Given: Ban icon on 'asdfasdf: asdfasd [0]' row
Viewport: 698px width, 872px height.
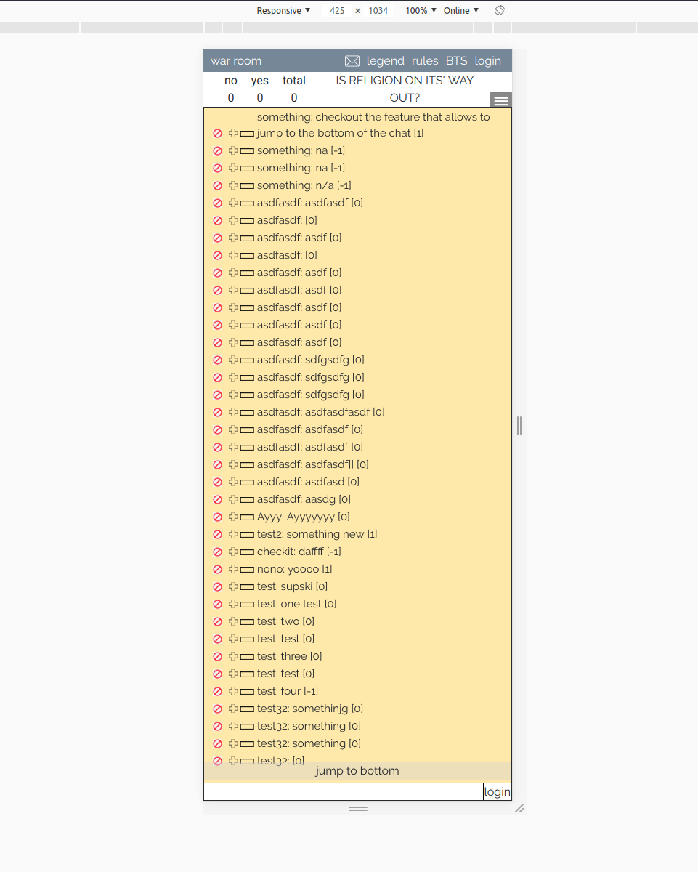Looking at the screenshot, I should (x=217, y=483).
